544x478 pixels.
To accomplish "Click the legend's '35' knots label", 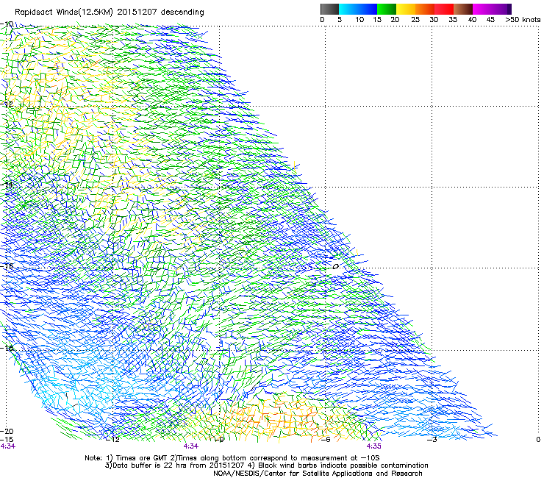I will 453,20.
